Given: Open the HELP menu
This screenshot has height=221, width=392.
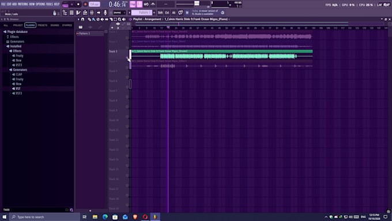Looking at the screenshot, I should click(56, 4).
